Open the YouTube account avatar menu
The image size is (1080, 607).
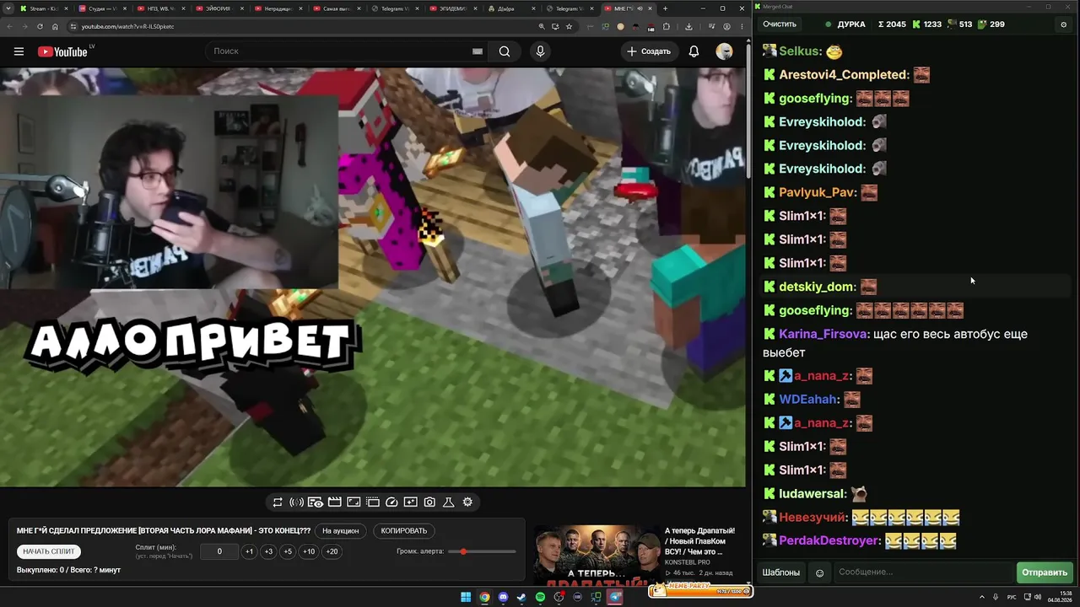point(724,51)
